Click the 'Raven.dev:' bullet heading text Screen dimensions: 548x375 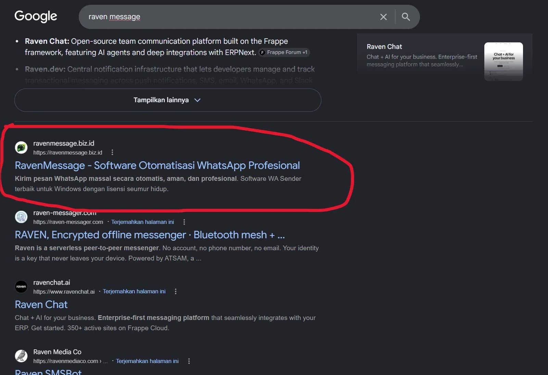point(45,69)
